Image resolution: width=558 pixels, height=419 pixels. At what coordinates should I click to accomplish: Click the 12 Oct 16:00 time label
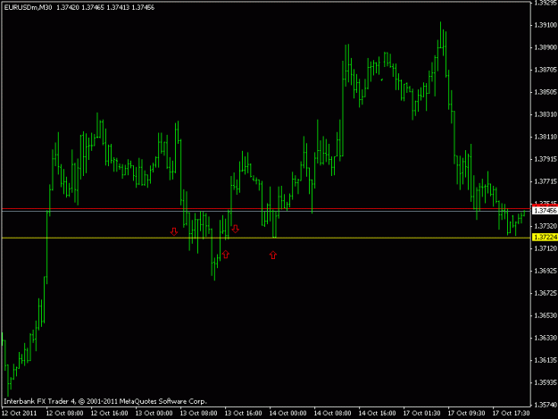[109, 414]
